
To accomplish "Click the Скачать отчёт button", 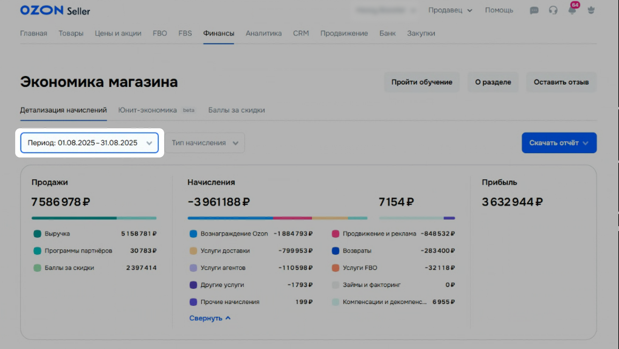I will coord(559,143).
